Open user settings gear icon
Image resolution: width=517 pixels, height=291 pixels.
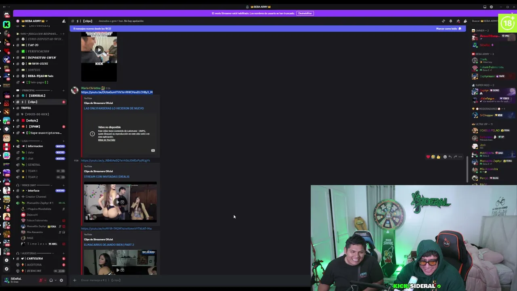pyautogui.click(x=61, y=280)
